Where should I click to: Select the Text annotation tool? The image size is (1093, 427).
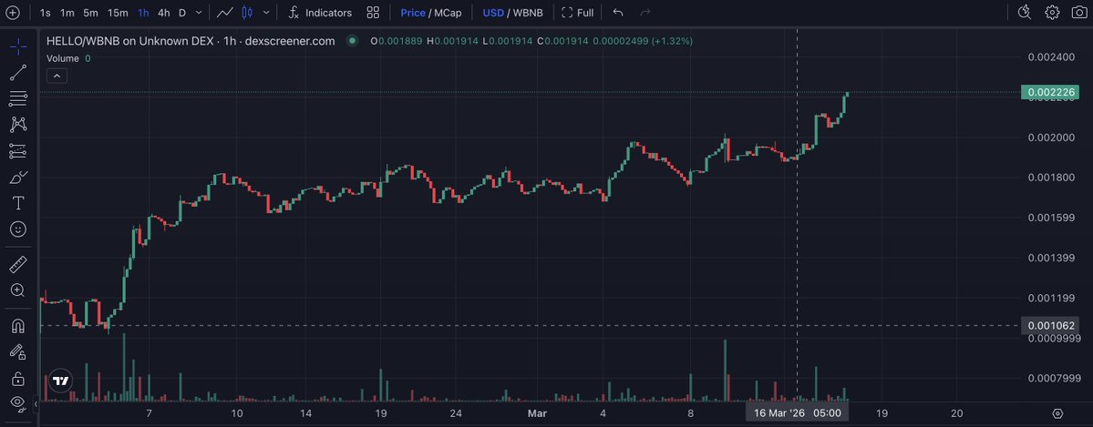point(18,203)
